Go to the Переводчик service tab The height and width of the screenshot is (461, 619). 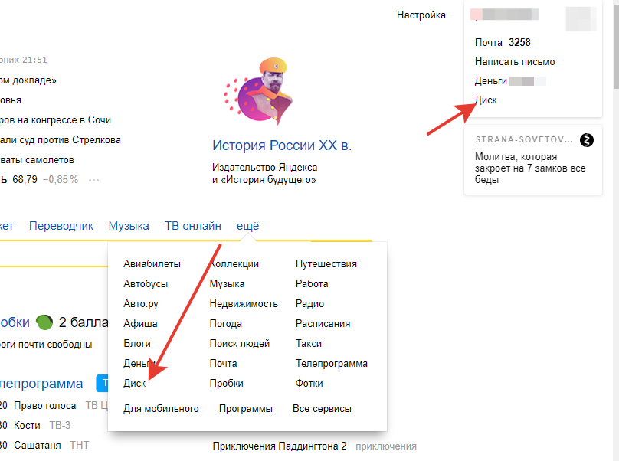coord(61,226)
